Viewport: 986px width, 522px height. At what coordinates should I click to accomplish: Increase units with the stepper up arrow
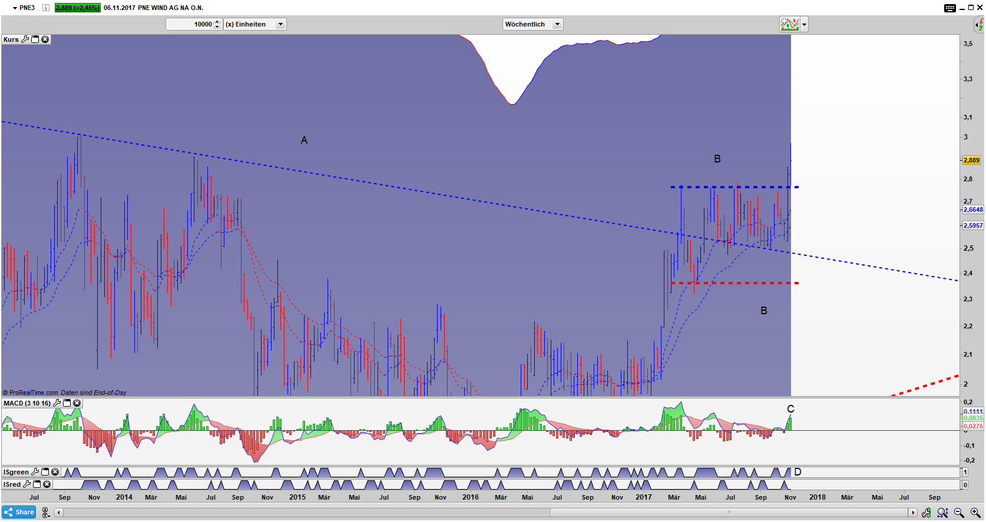pyautogui.click(x=217, y=22)
